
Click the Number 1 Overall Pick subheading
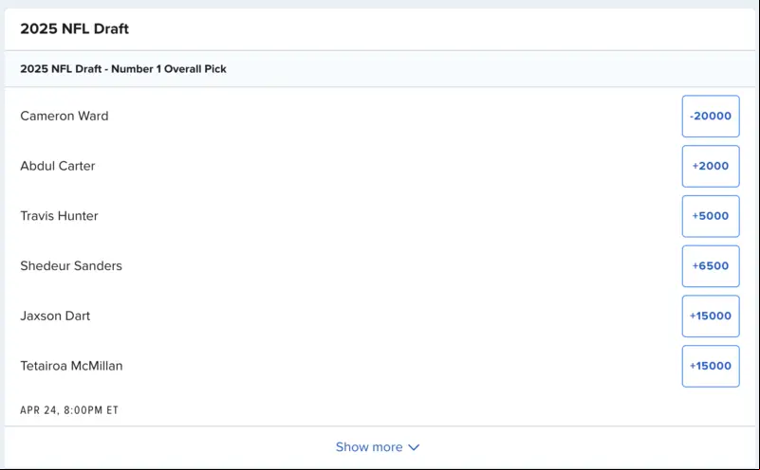point(123,69)
